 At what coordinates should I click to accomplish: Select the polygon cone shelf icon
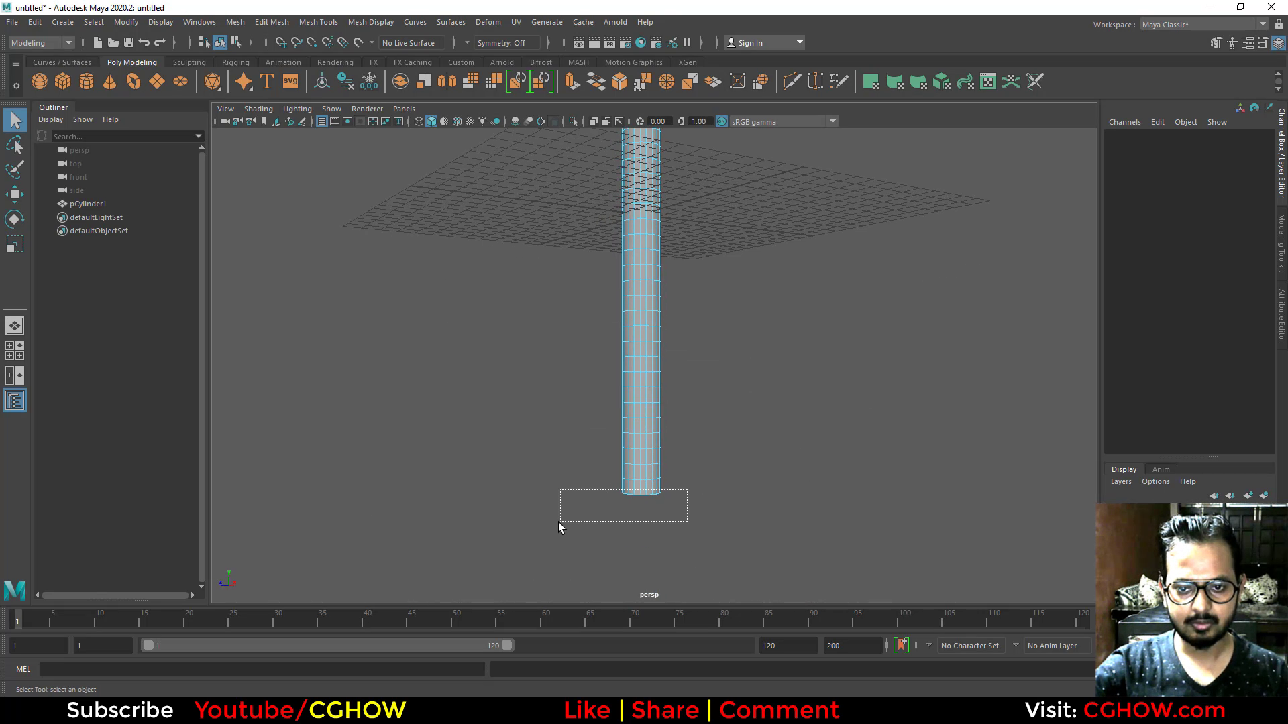tap(109, 81)
